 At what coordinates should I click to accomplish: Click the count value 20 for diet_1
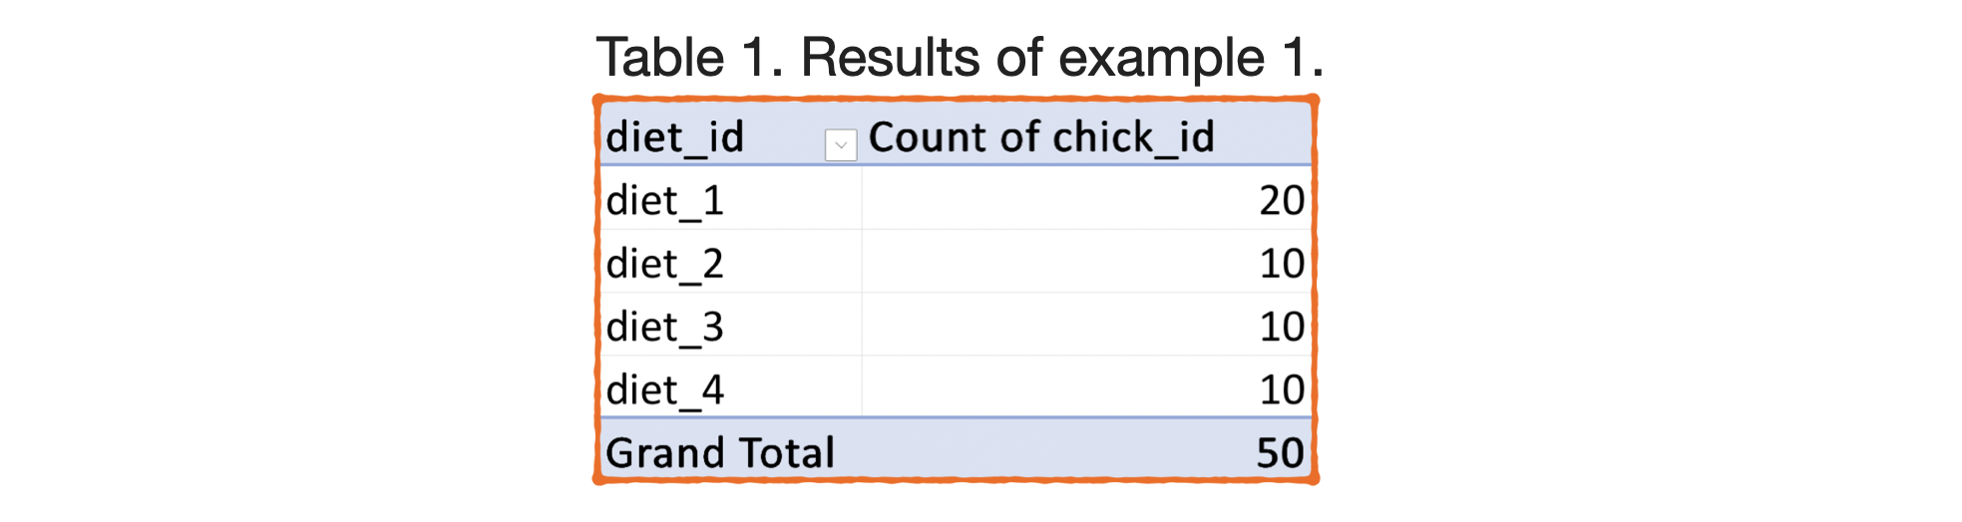pyautogui.click(x=1281, y=201)
